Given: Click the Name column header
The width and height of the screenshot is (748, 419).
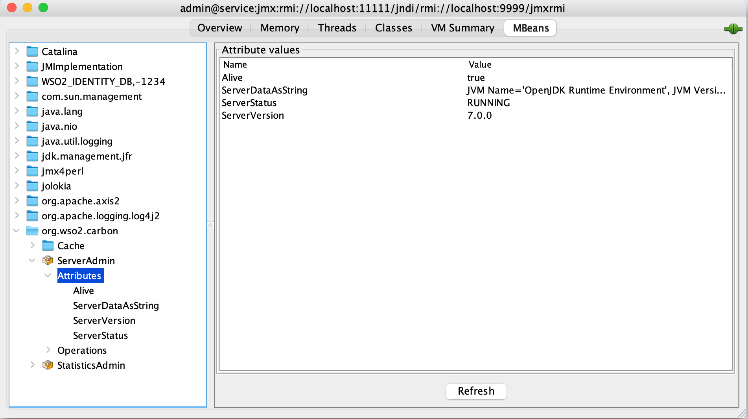Looking at the screenshot, I should point(343,64).
